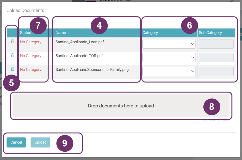Click the Category column header

pyautogui.click(x=150, y=33)
